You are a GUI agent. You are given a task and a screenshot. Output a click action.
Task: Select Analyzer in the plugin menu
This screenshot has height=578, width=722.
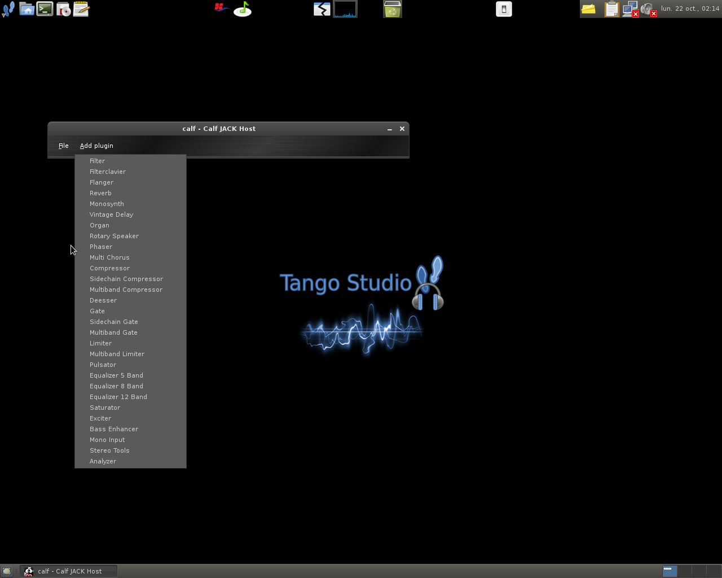tap(130, 461)
